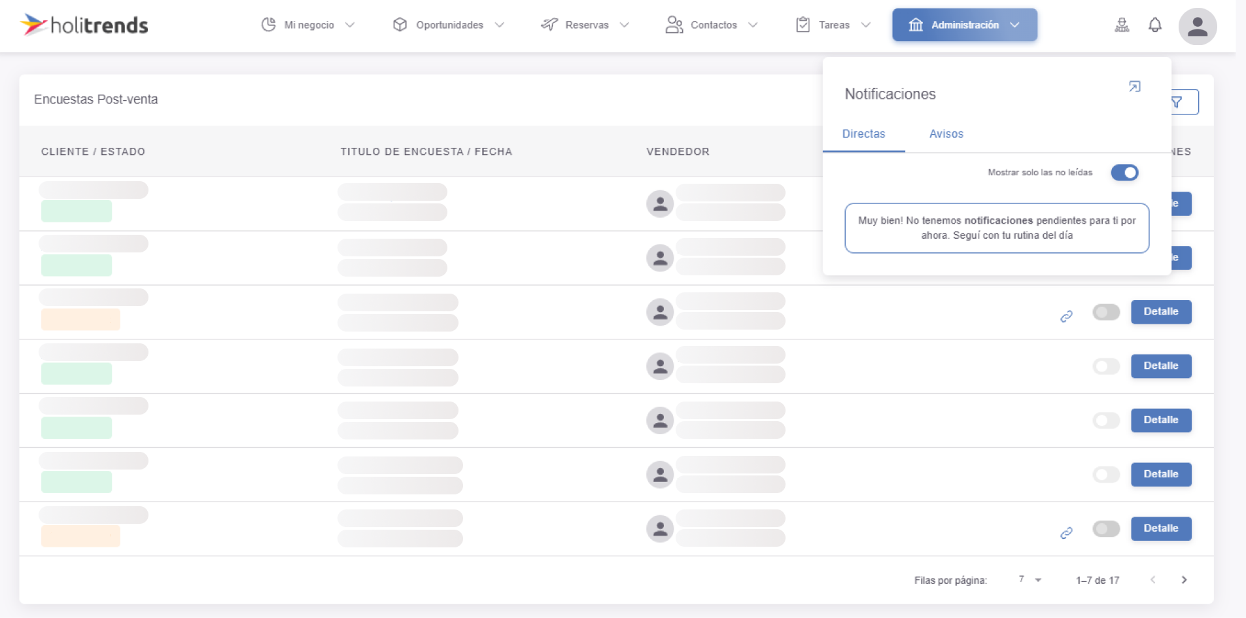Click the Notificaciones panel heading
The width and height of the screenshot is (1246, 618).
890,94
